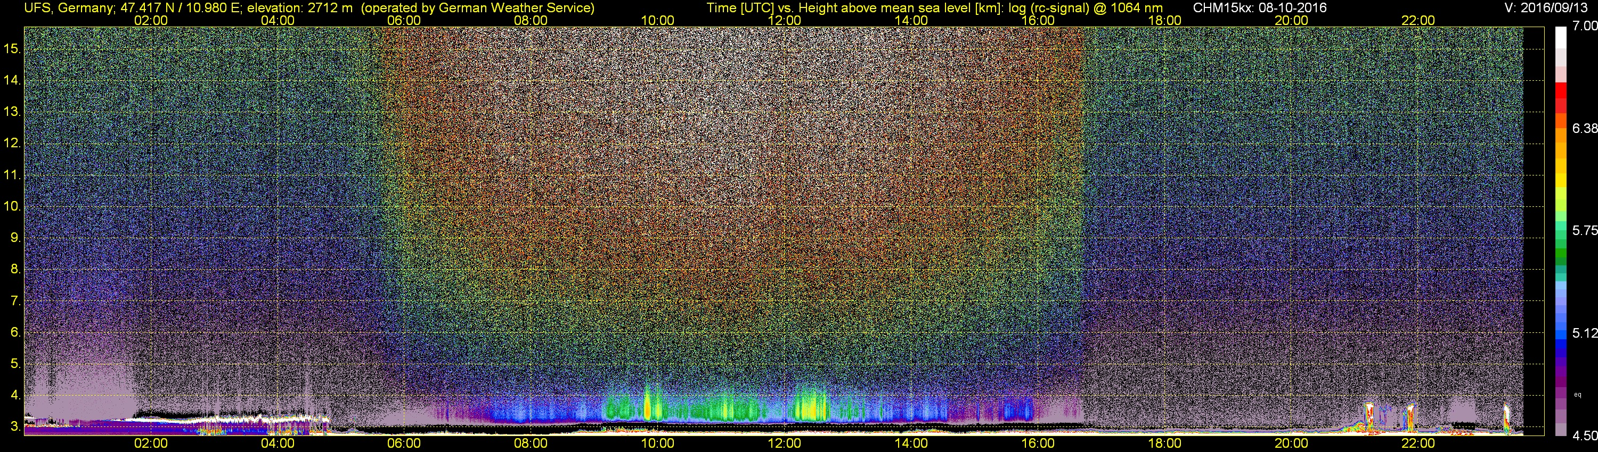The height and width of the screenshot is (452, 1598).
Task: Click the color scale value "5.75"
Action: point(1584,230)
